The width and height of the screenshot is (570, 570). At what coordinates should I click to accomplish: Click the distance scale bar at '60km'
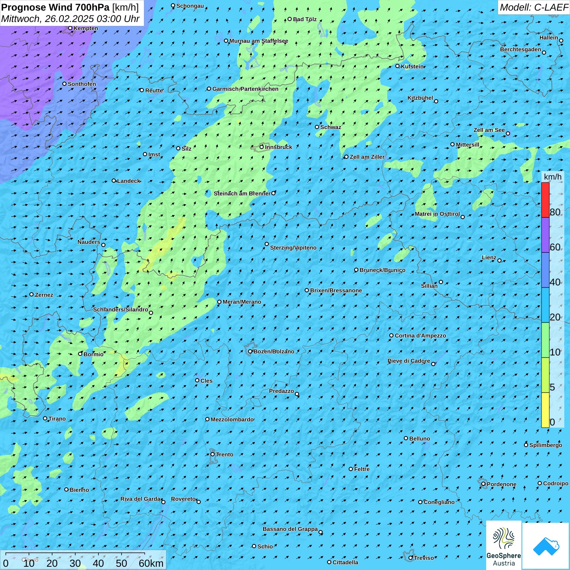(x=151, y=563)
